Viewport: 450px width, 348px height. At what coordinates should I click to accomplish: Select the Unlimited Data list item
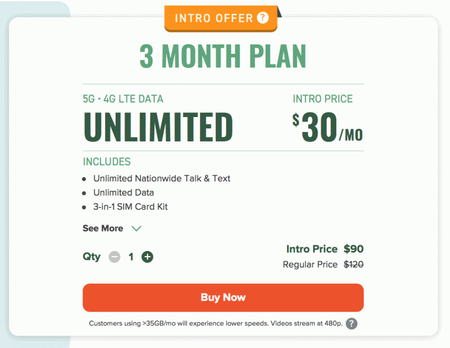tap(123, 193)
